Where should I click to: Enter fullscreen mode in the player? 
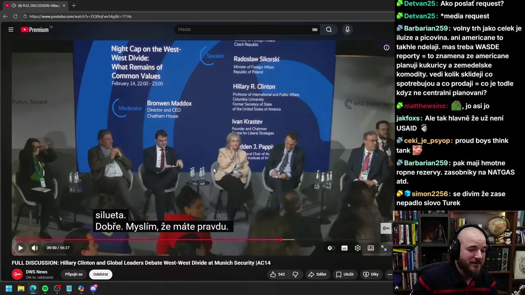pos(384,248)
